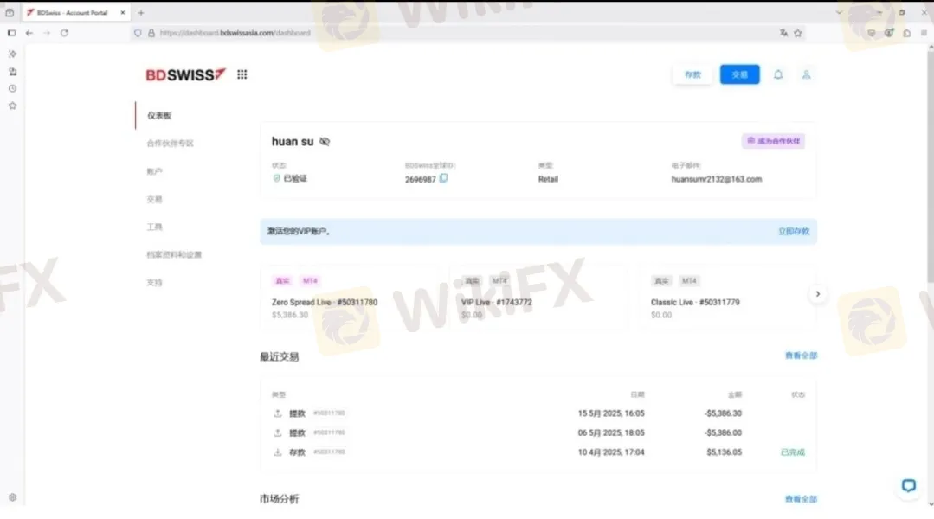The height and width of the screenshot is (519, 934).
Task: Open sidebar synced tabs icon
Action: click(x=12, y=72)
